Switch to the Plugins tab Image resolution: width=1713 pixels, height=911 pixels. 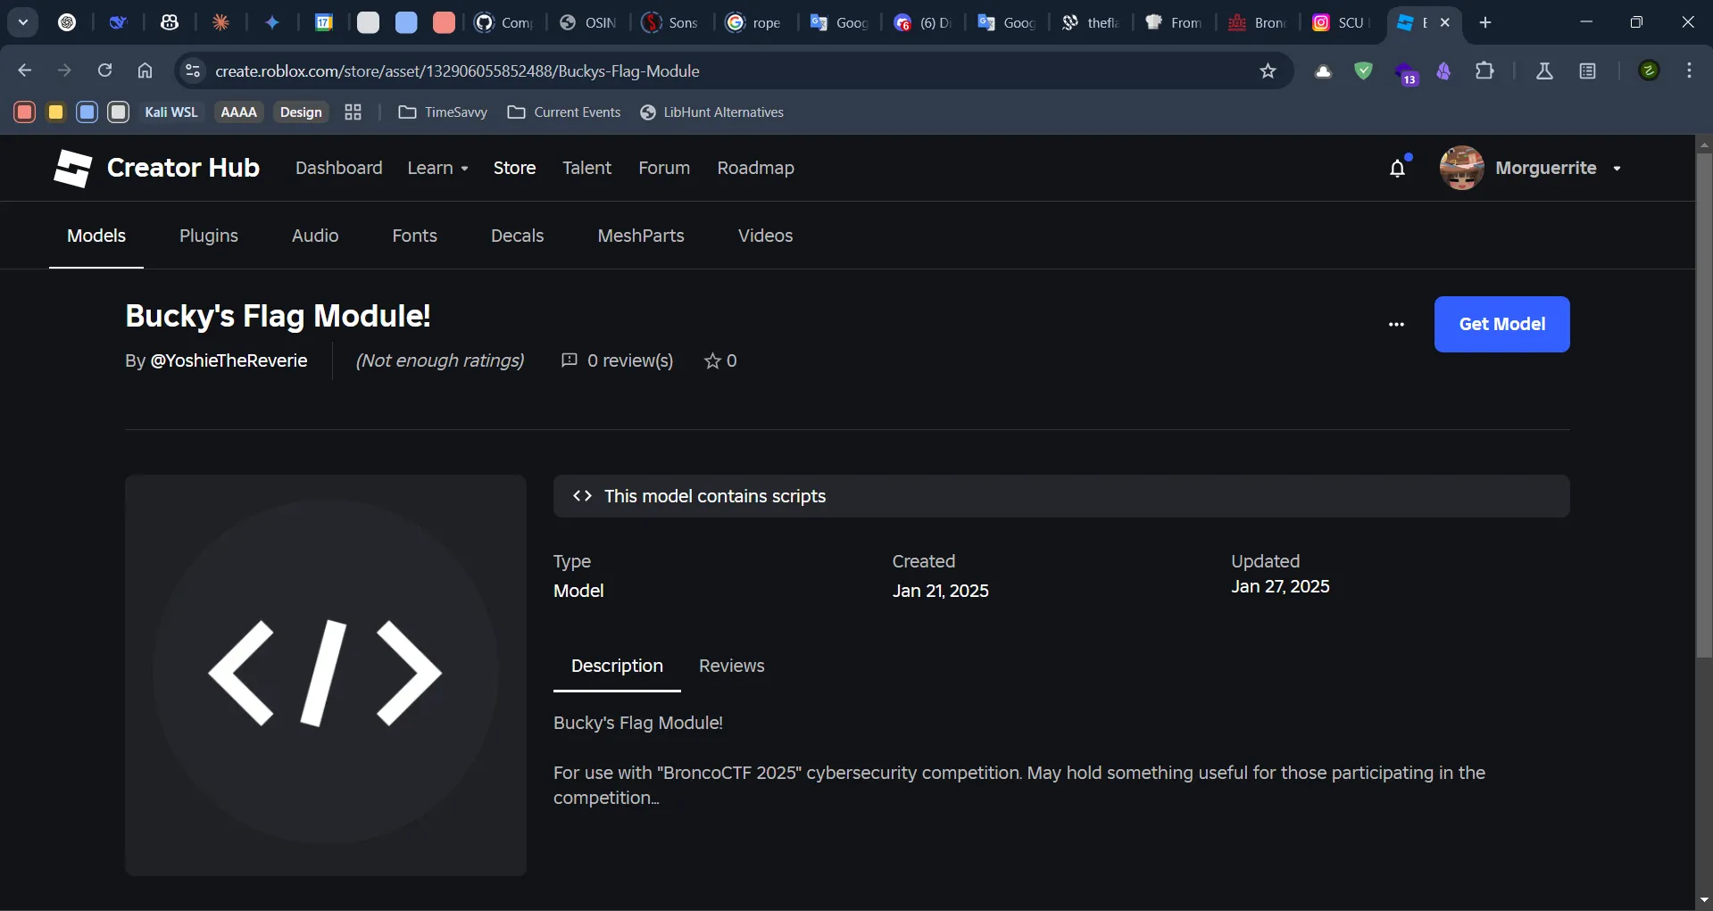209,236
